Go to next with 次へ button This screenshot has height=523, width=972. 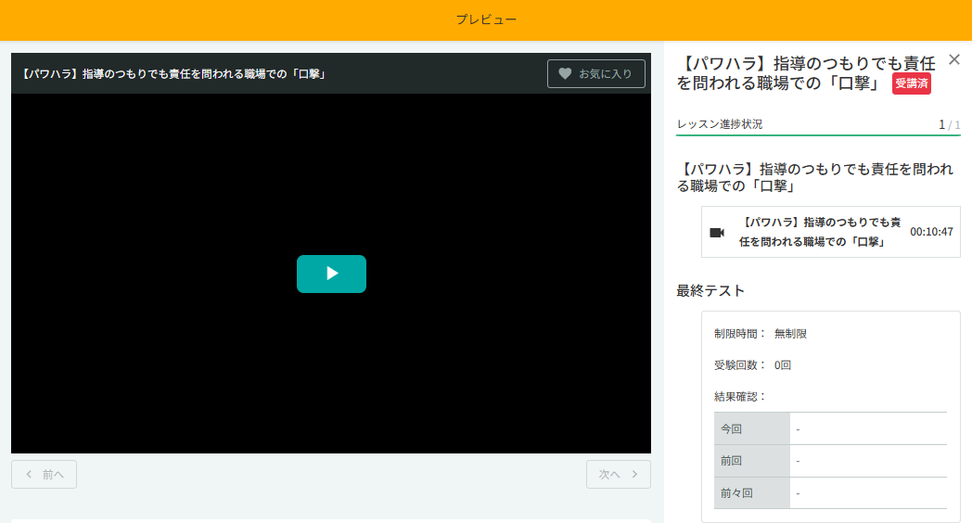618,474
